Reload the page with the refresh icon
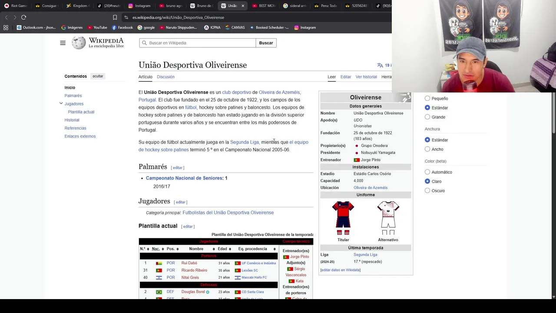Viewport: 556px width, 313px height. [x=23, y=17]
